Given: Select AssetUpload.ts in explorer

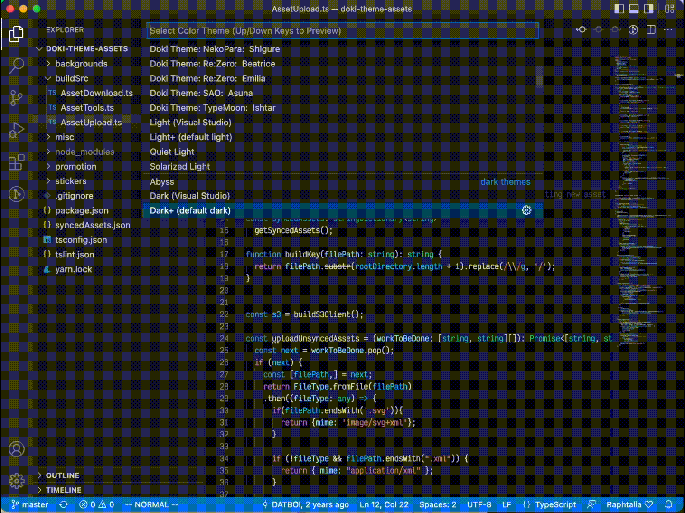Looking at the screenshot, I should click(91, 123).
